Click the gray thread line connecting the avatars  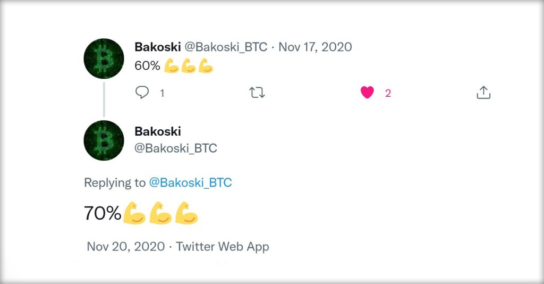[x=104, y=99]
